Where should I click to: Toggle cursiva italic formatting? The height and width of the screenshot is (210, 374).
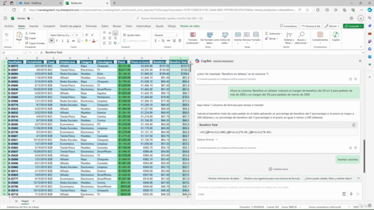click(x=57, y=41)
